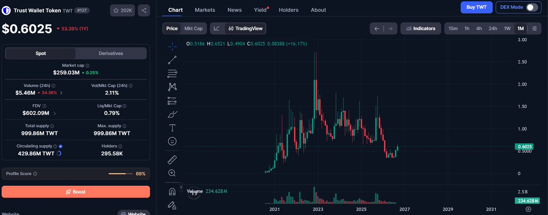Click the chart axis settings gear icon
Image resolution: width=548 pixels, height=215 pixels.
tap(528, 209)
